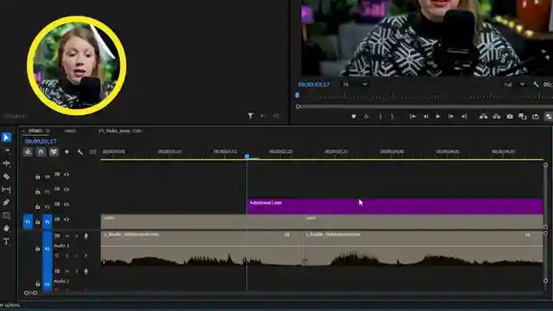Screen dimensions: 553x311
Task: Select the Slip tool
Action: coord(6,189)
